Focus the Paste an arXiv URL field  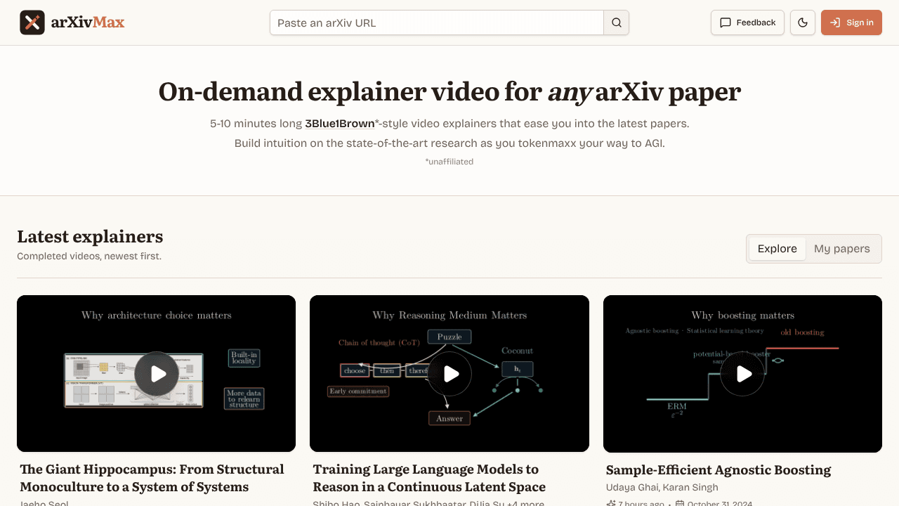pos(437,22)
